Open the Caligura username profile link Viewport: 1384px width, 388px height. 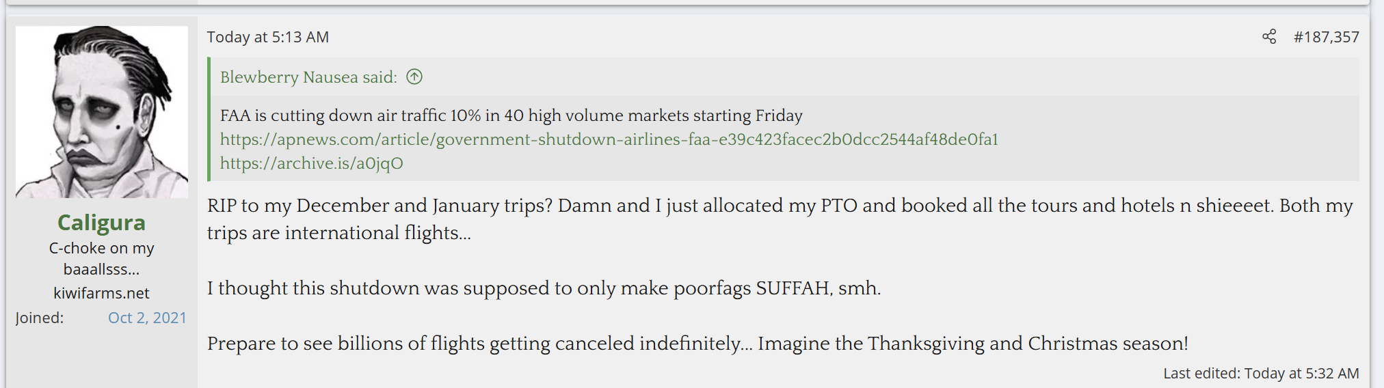coord(101,223)
